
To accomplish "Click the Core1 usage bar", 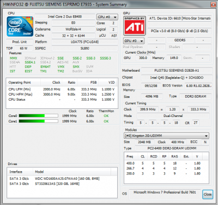I will click(x=38, y=121).
